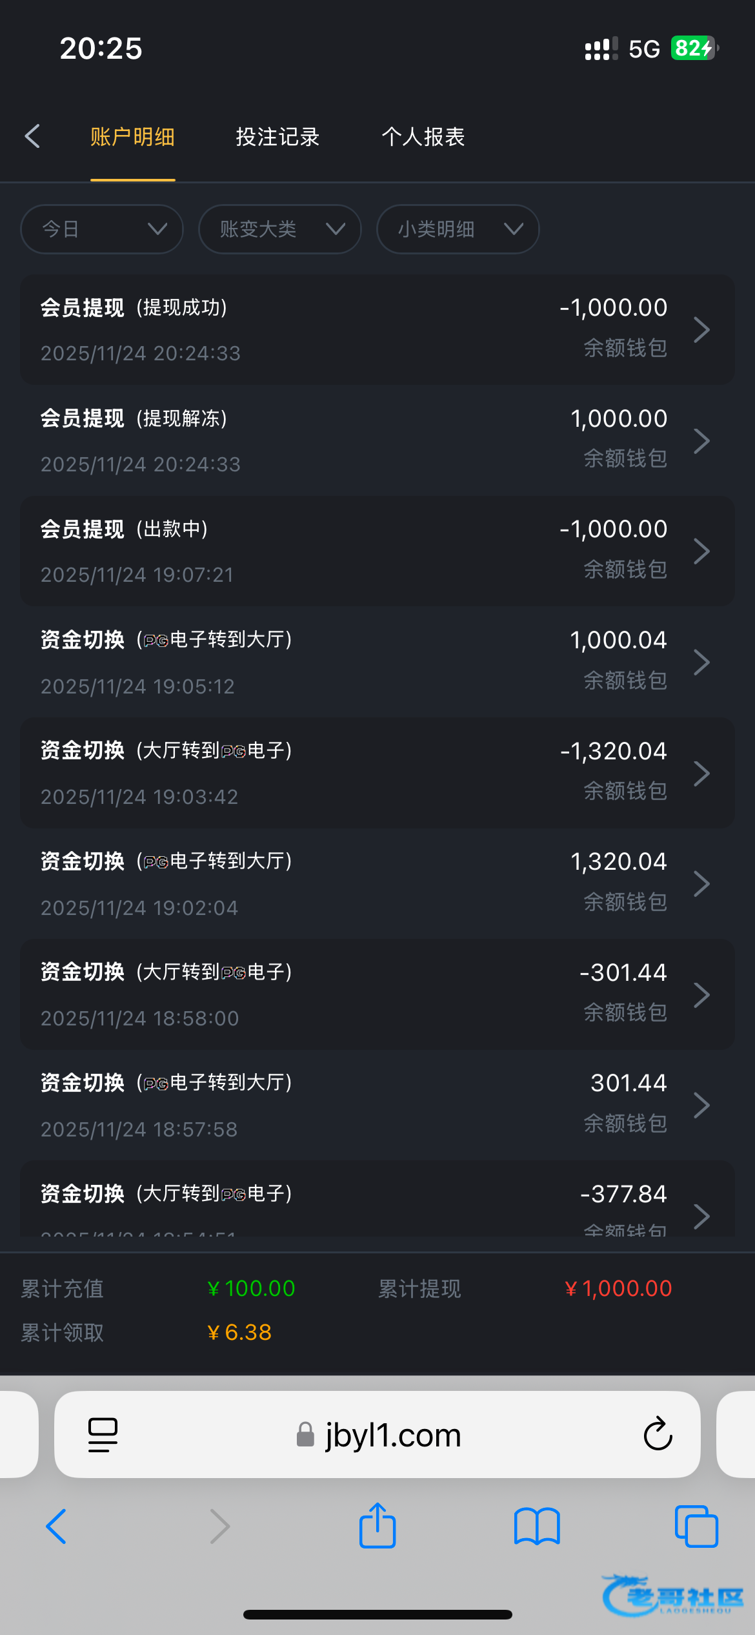The image size is (755, 1635).
Task: Expand the 小类明细 subcategory dropdown
Action: [458, 229]
